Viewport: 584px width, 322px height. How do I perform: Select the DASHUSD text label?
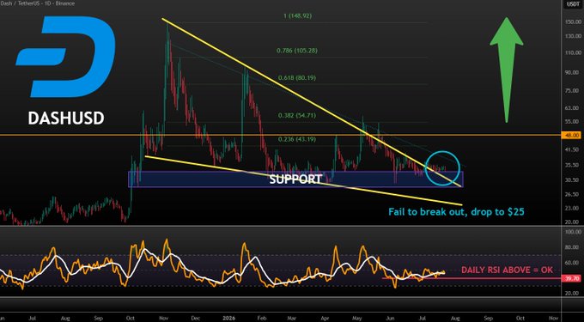[66, 118]
